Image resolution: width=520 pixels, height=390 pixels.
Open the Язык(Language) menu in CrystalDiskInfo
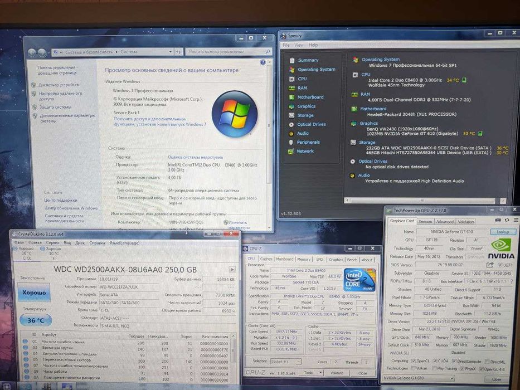(x=124, y=243)
